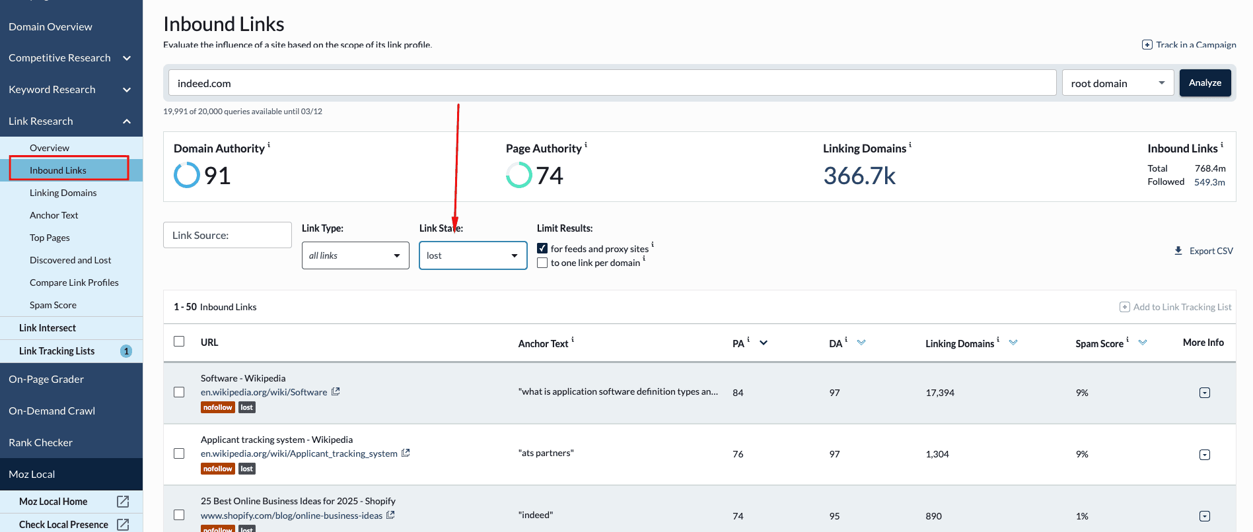Open the Link State lost dropdown

(473, 255)
